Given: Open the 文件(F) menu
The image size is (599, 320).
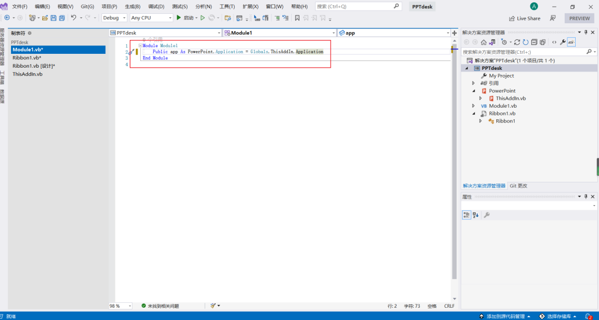Looking at the screenshot, I should tap(20, 7).
